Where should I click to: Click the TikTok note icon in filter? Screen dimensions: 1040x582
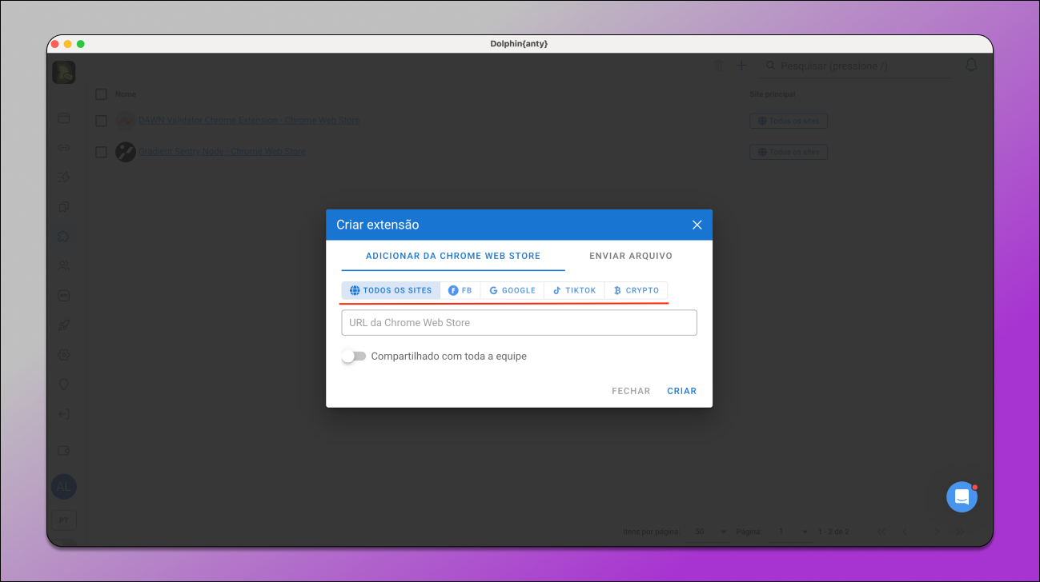(557, 290)
